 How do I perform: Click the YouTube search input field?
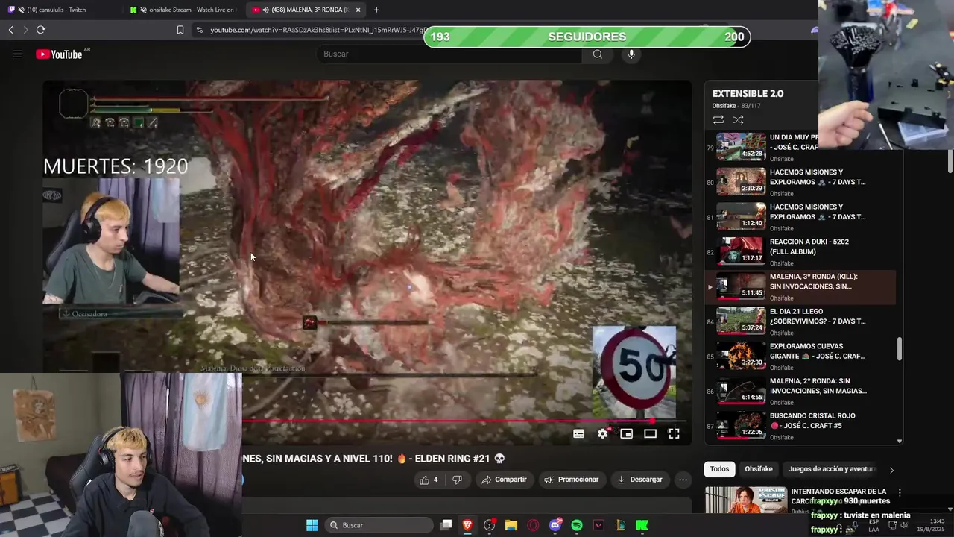pos(449,54)
